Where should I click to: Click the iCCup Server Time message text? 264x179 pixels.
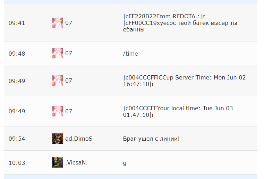coord(184,81)
